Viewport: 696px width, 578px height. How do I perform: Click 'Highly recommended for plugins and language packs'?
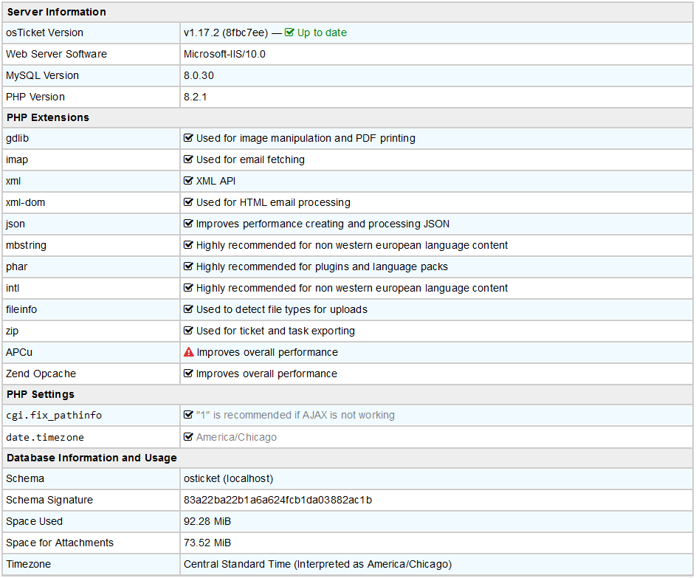(x=323, y=266)
